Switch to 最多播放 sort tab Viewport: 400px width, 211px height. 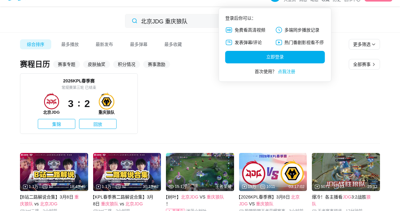(x=70, y=44)
